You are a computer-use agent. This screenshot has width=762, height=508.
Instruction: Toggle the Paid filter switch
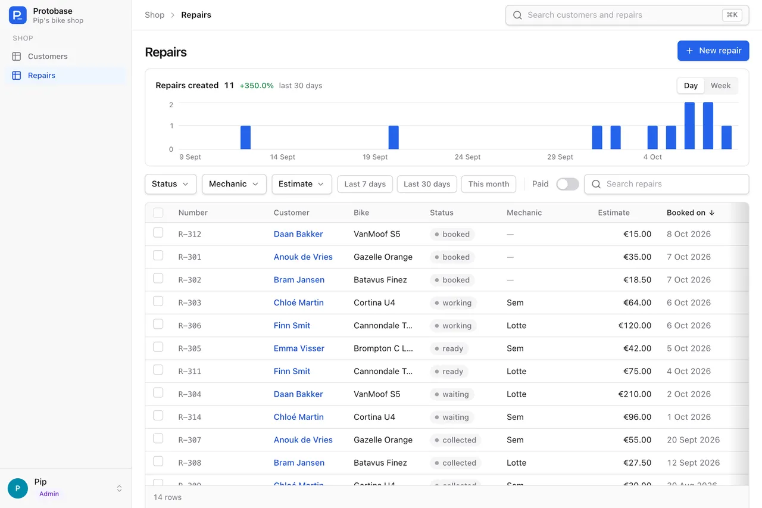pyautogui.click(x=567, y=184)
